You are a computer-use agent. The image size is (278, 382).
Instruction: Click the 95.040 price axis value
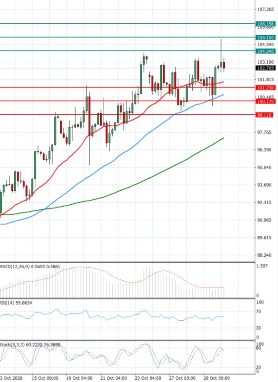point(264,168)
